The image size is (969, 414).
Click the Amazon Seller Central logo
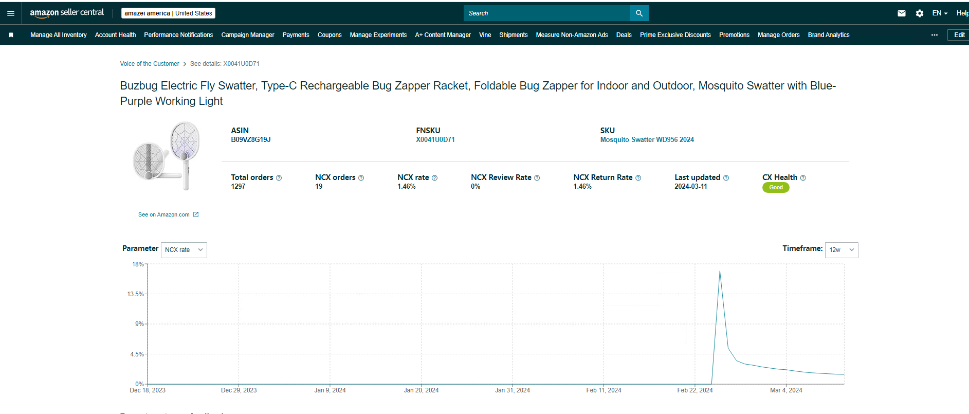point(67,13)
